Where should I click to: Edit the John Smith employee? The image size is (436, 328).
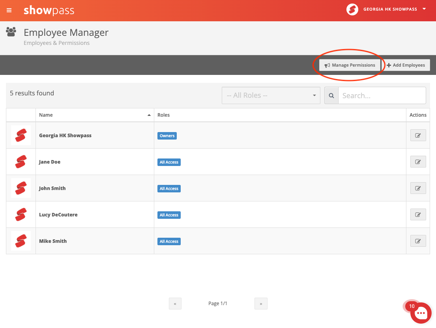[418, 188]
